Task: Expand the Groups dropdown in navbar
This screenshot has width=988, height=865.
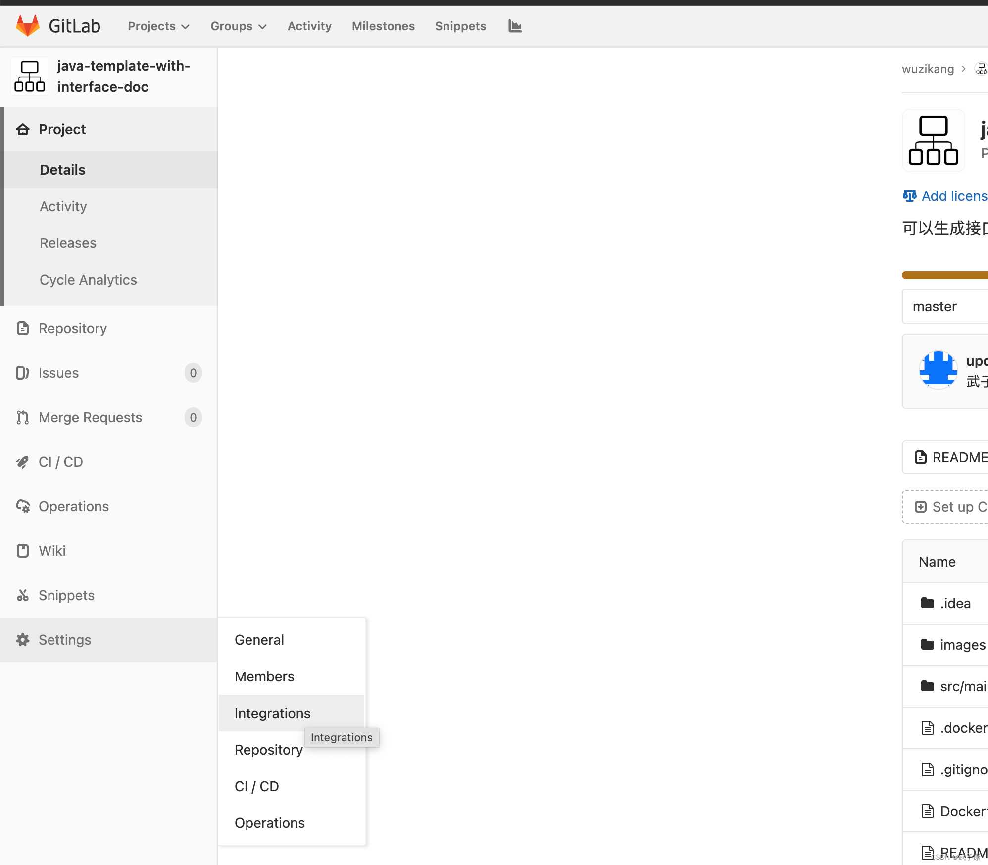Action: tap(238, 26)
